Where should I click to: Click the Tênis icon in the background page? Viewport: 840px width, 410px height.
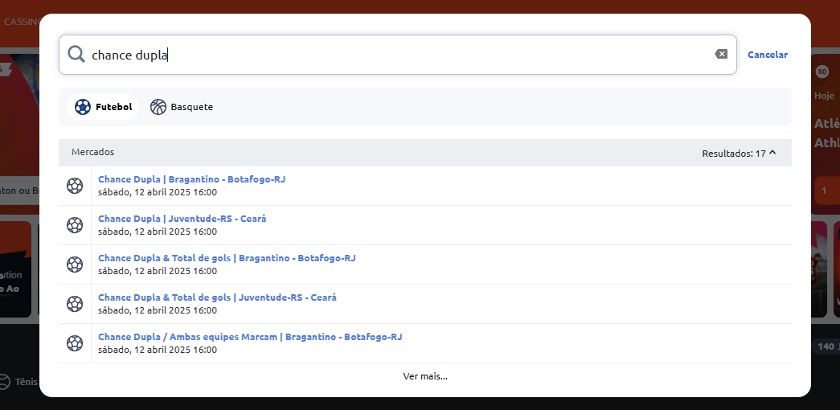(5, 382)
